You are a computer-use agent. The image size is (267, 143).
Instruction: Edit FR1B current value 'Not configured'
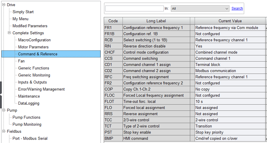click(x=230, y=34)
